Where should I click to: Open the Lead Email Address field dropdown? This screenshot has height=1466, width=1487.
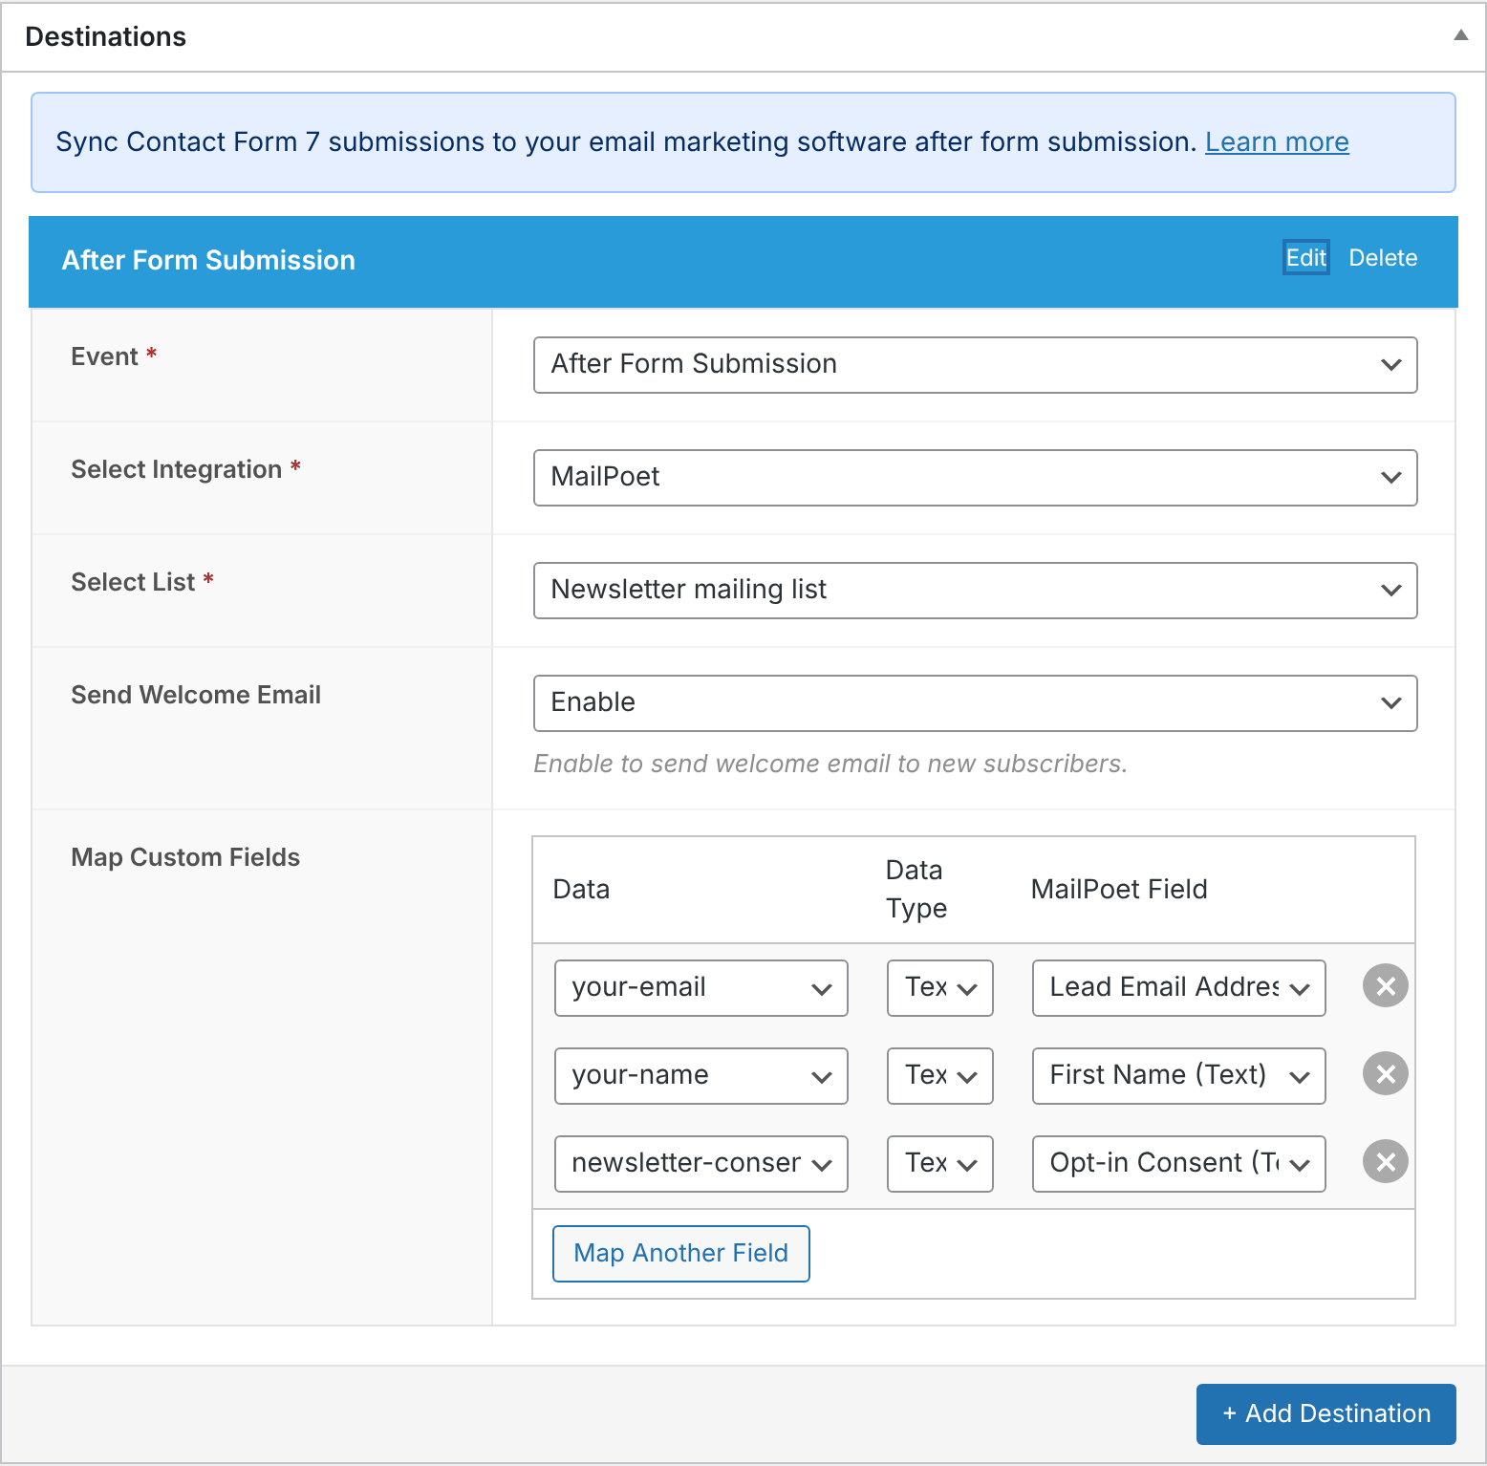(x=1178, y=987)
